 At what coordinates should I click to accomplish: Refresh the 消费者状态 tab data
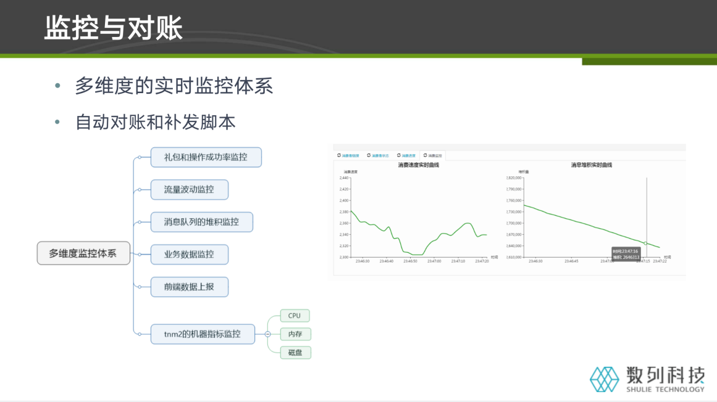tap(367, 155)
